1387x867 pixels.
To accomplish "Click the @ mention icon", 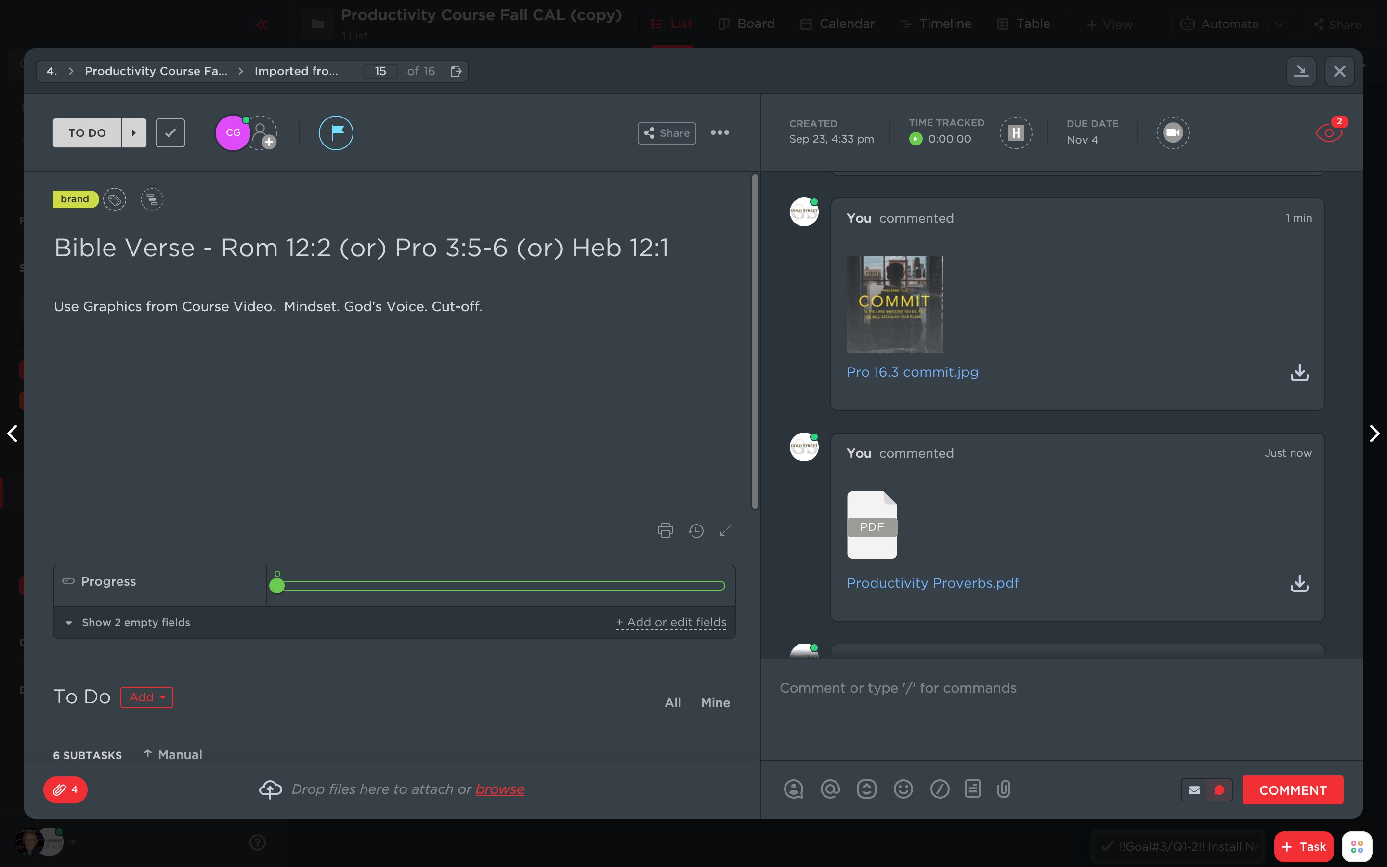I will [x=830, y=789].
